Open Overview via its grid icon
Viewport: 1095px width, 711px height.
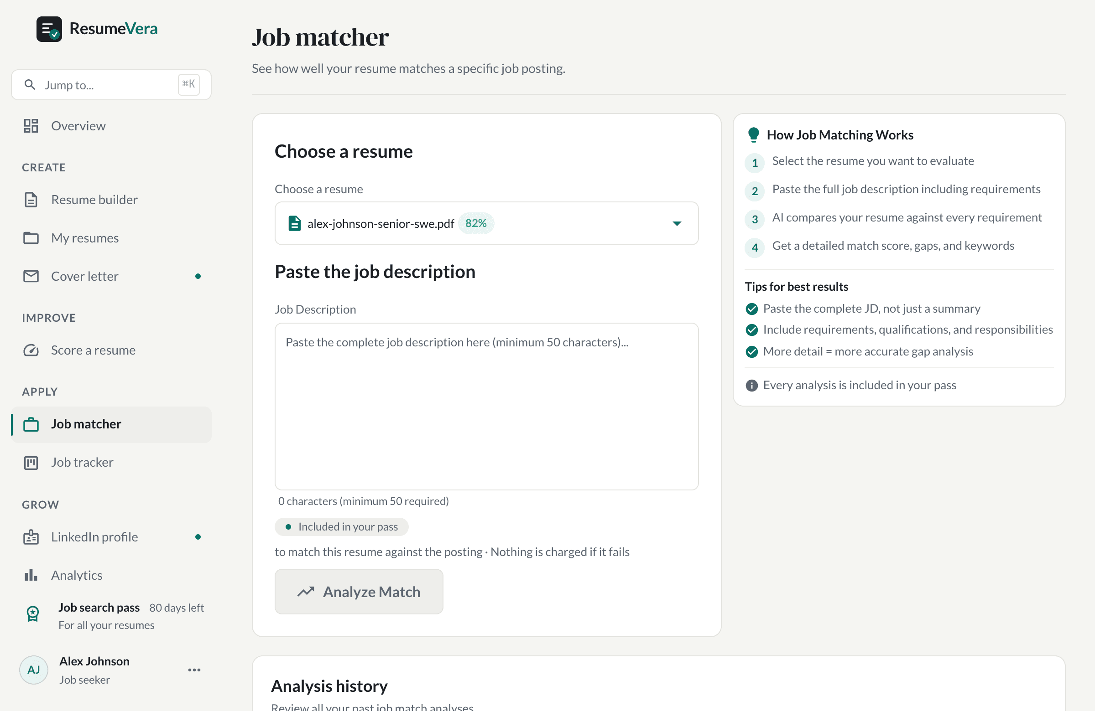coord(31,125)
